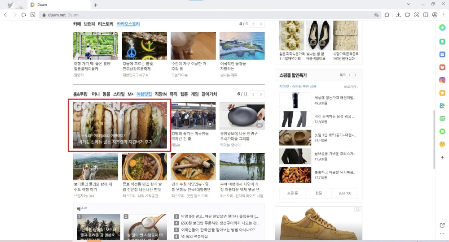The image size is (449, 242).
Task: Open the 밀양 얼음골케이블카 travel thumbnail
Action: coord(96,46)
